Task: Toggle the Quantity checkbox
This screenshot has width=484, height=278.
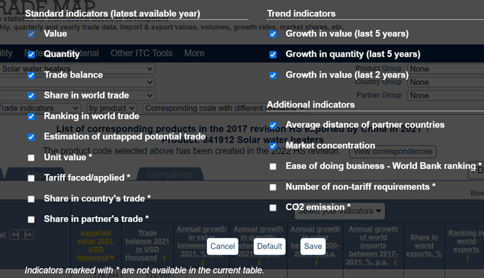Action: click(31, 55)
